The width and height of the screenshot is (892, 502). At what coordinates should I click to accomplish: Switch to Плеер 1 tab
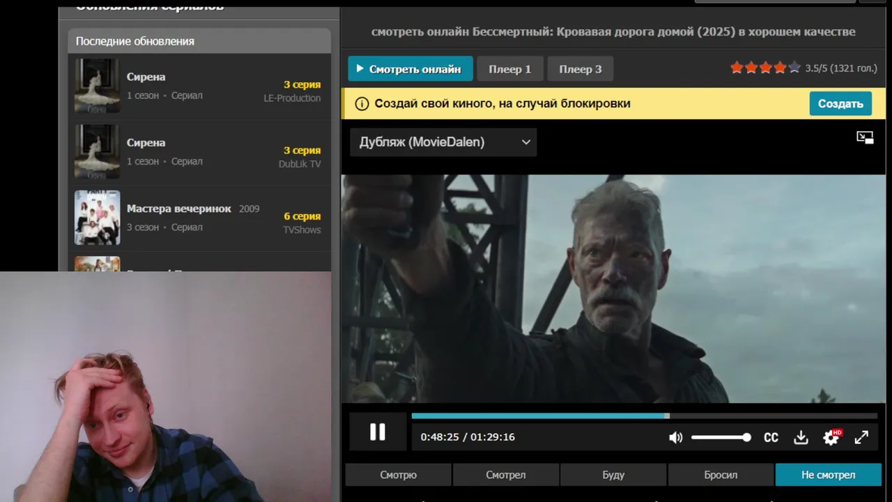(510, 69)
